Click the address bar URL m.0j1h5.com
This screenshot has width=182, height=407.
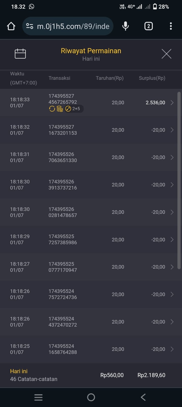click(73, 26)
